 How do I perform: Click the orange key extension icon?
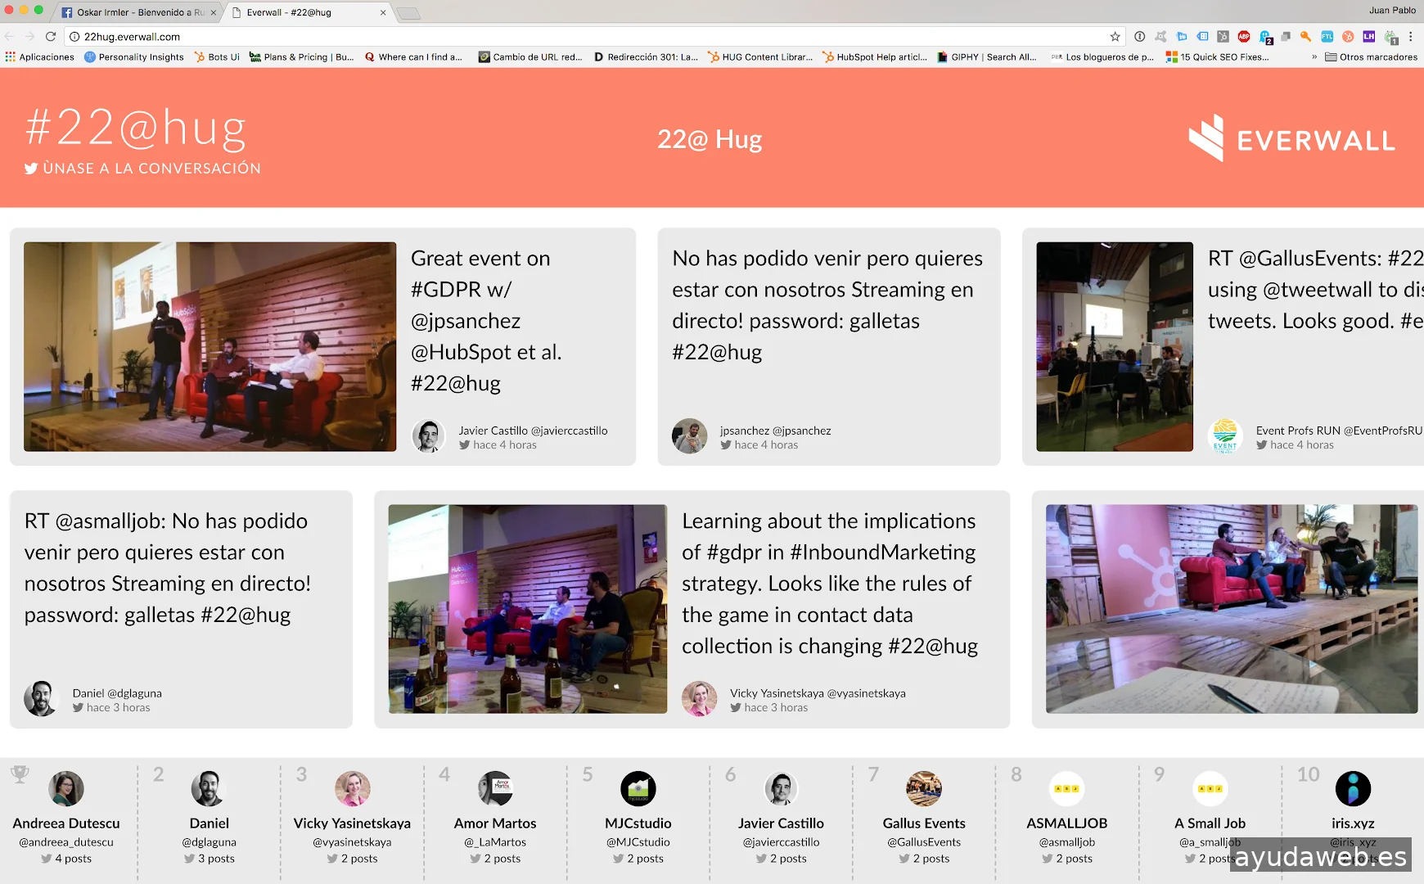[x=1306, y=36]
